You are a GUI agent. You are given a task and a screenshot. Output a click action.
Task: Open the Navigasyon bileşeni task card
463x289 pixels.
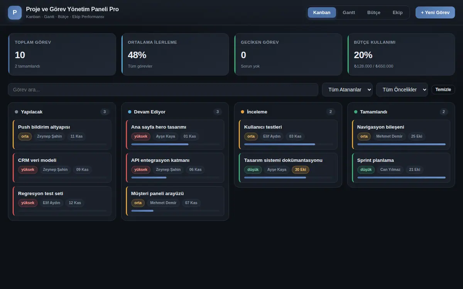(401, 134)
